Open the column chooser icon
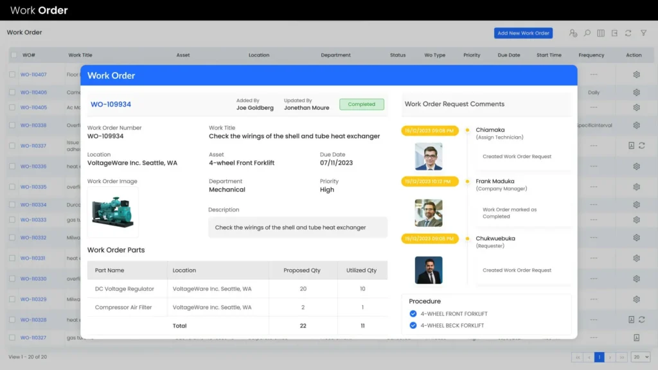This screenshot has width=658, height=370. pyautogui.click(x=601, y=33)
